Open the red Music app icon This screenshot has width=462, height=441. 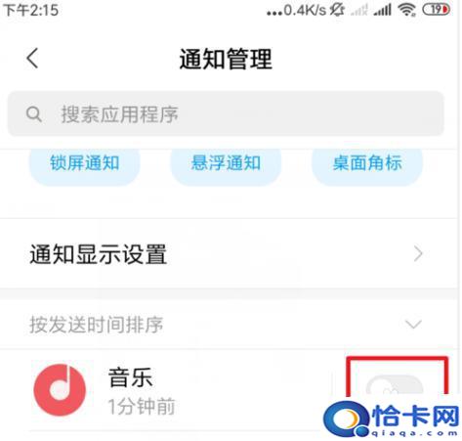pos(60,390)
